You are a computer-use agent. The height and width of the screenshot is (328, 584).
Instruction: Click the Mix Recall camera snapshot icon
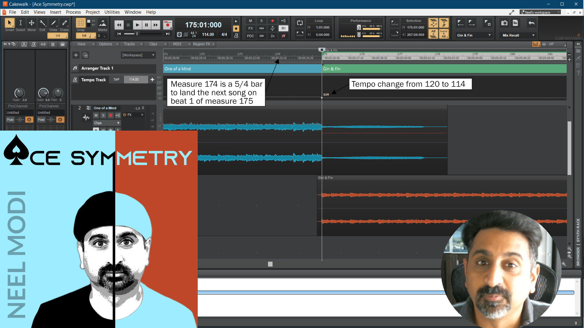(504, 23)
